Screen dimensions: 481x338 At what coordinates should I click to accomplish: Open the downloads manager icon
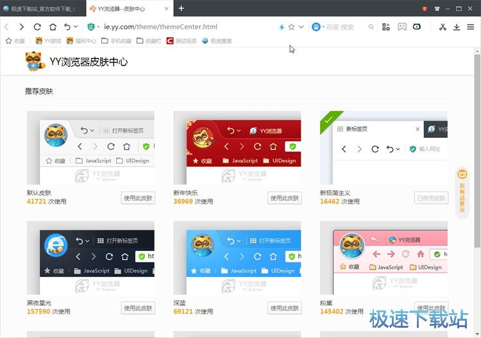[457, 27]
